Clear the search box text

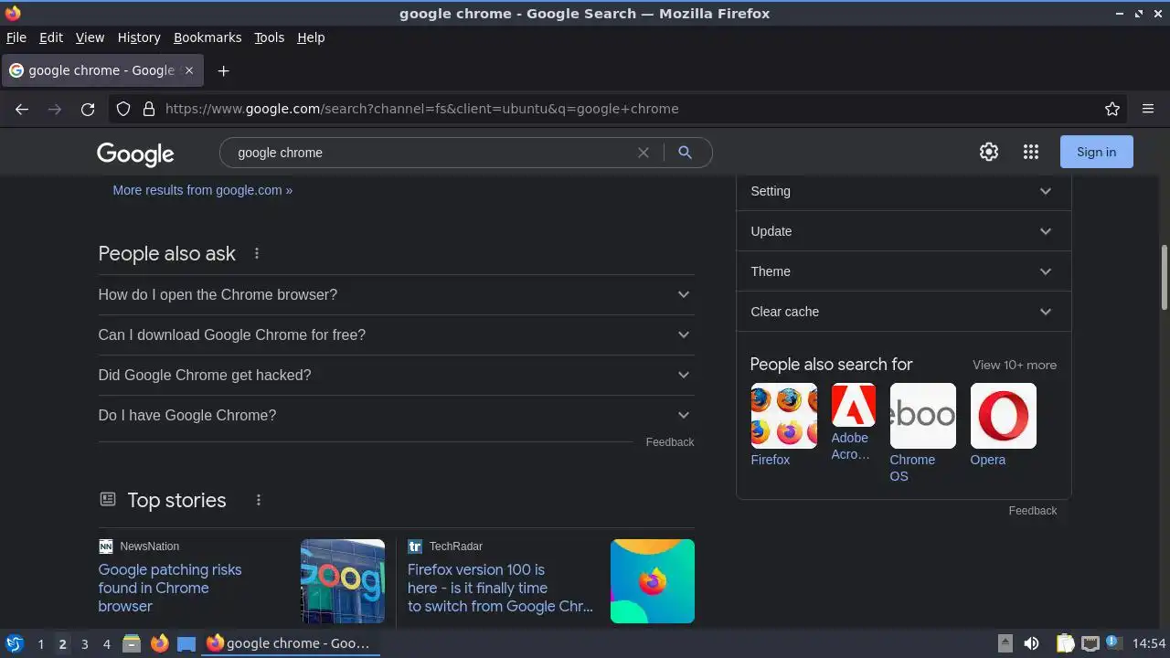[x=643, y=153]
